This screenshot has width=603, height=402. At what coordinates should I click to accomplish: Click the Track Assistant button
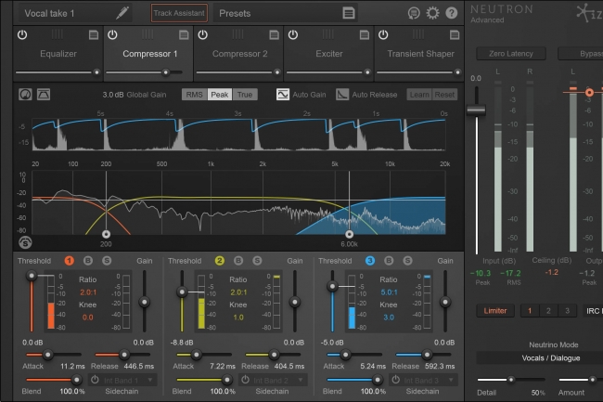[179, 13]
